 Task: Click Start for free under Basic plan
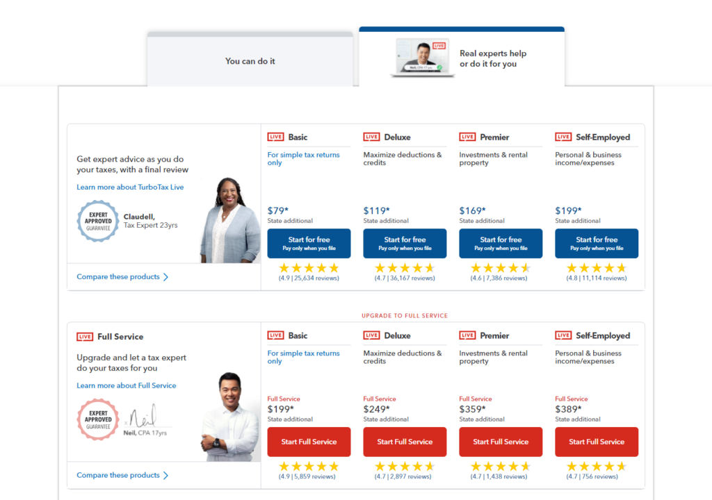click(309, 243)
